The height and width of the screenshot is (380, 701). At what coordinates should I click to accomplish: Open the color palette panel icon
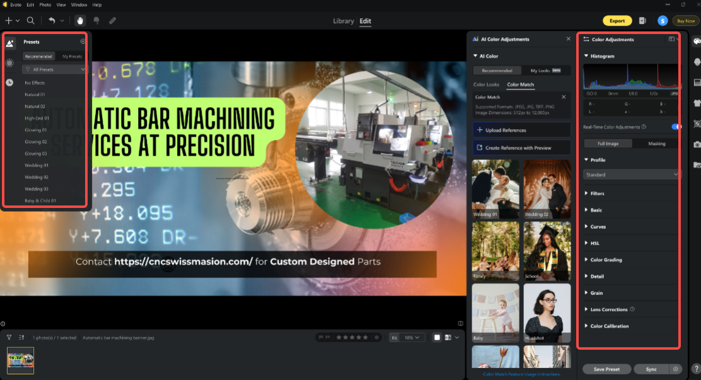(x=697, y=41)
